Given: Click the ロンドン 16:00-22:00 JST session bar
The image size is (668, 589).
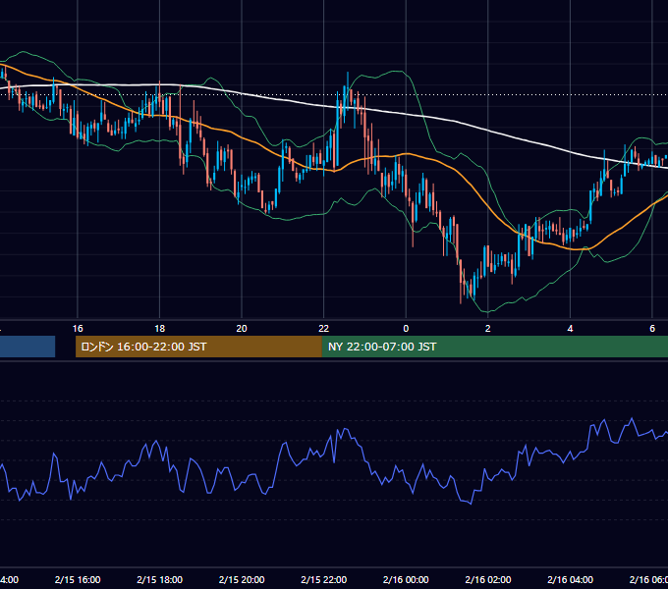Looking at the screenshot, I should click(198, 347).
